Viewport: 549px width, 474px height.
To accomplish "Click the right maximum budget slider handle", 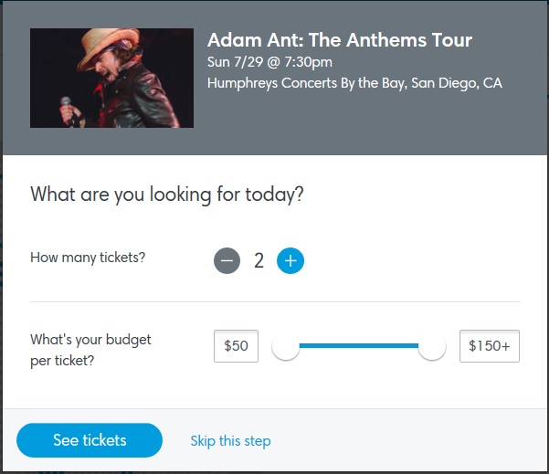I will (x=432, y=347).
